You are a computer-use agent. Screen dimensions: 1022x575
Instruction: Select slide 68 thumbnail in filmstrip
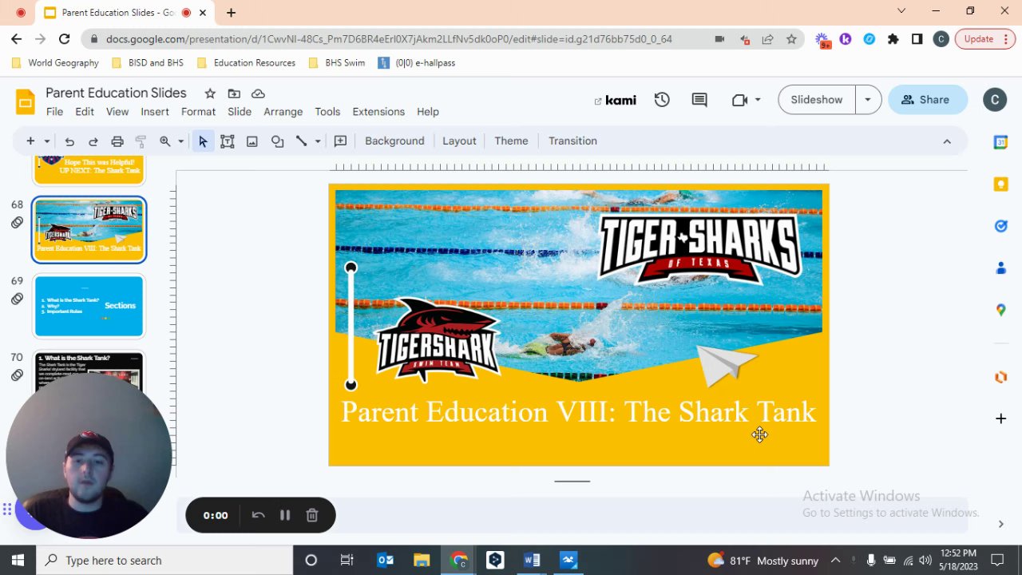point(89,230)
